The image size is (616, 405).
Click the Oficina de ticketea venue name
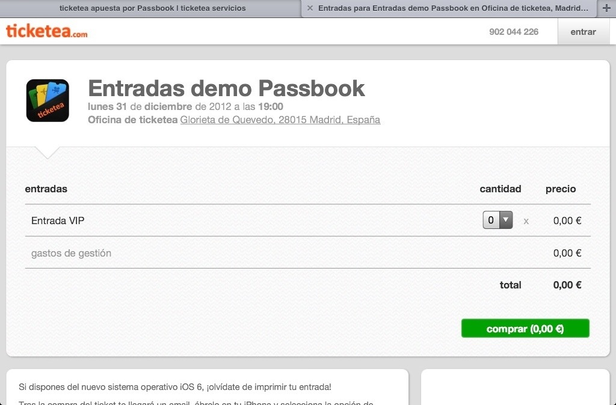(132, 120)
